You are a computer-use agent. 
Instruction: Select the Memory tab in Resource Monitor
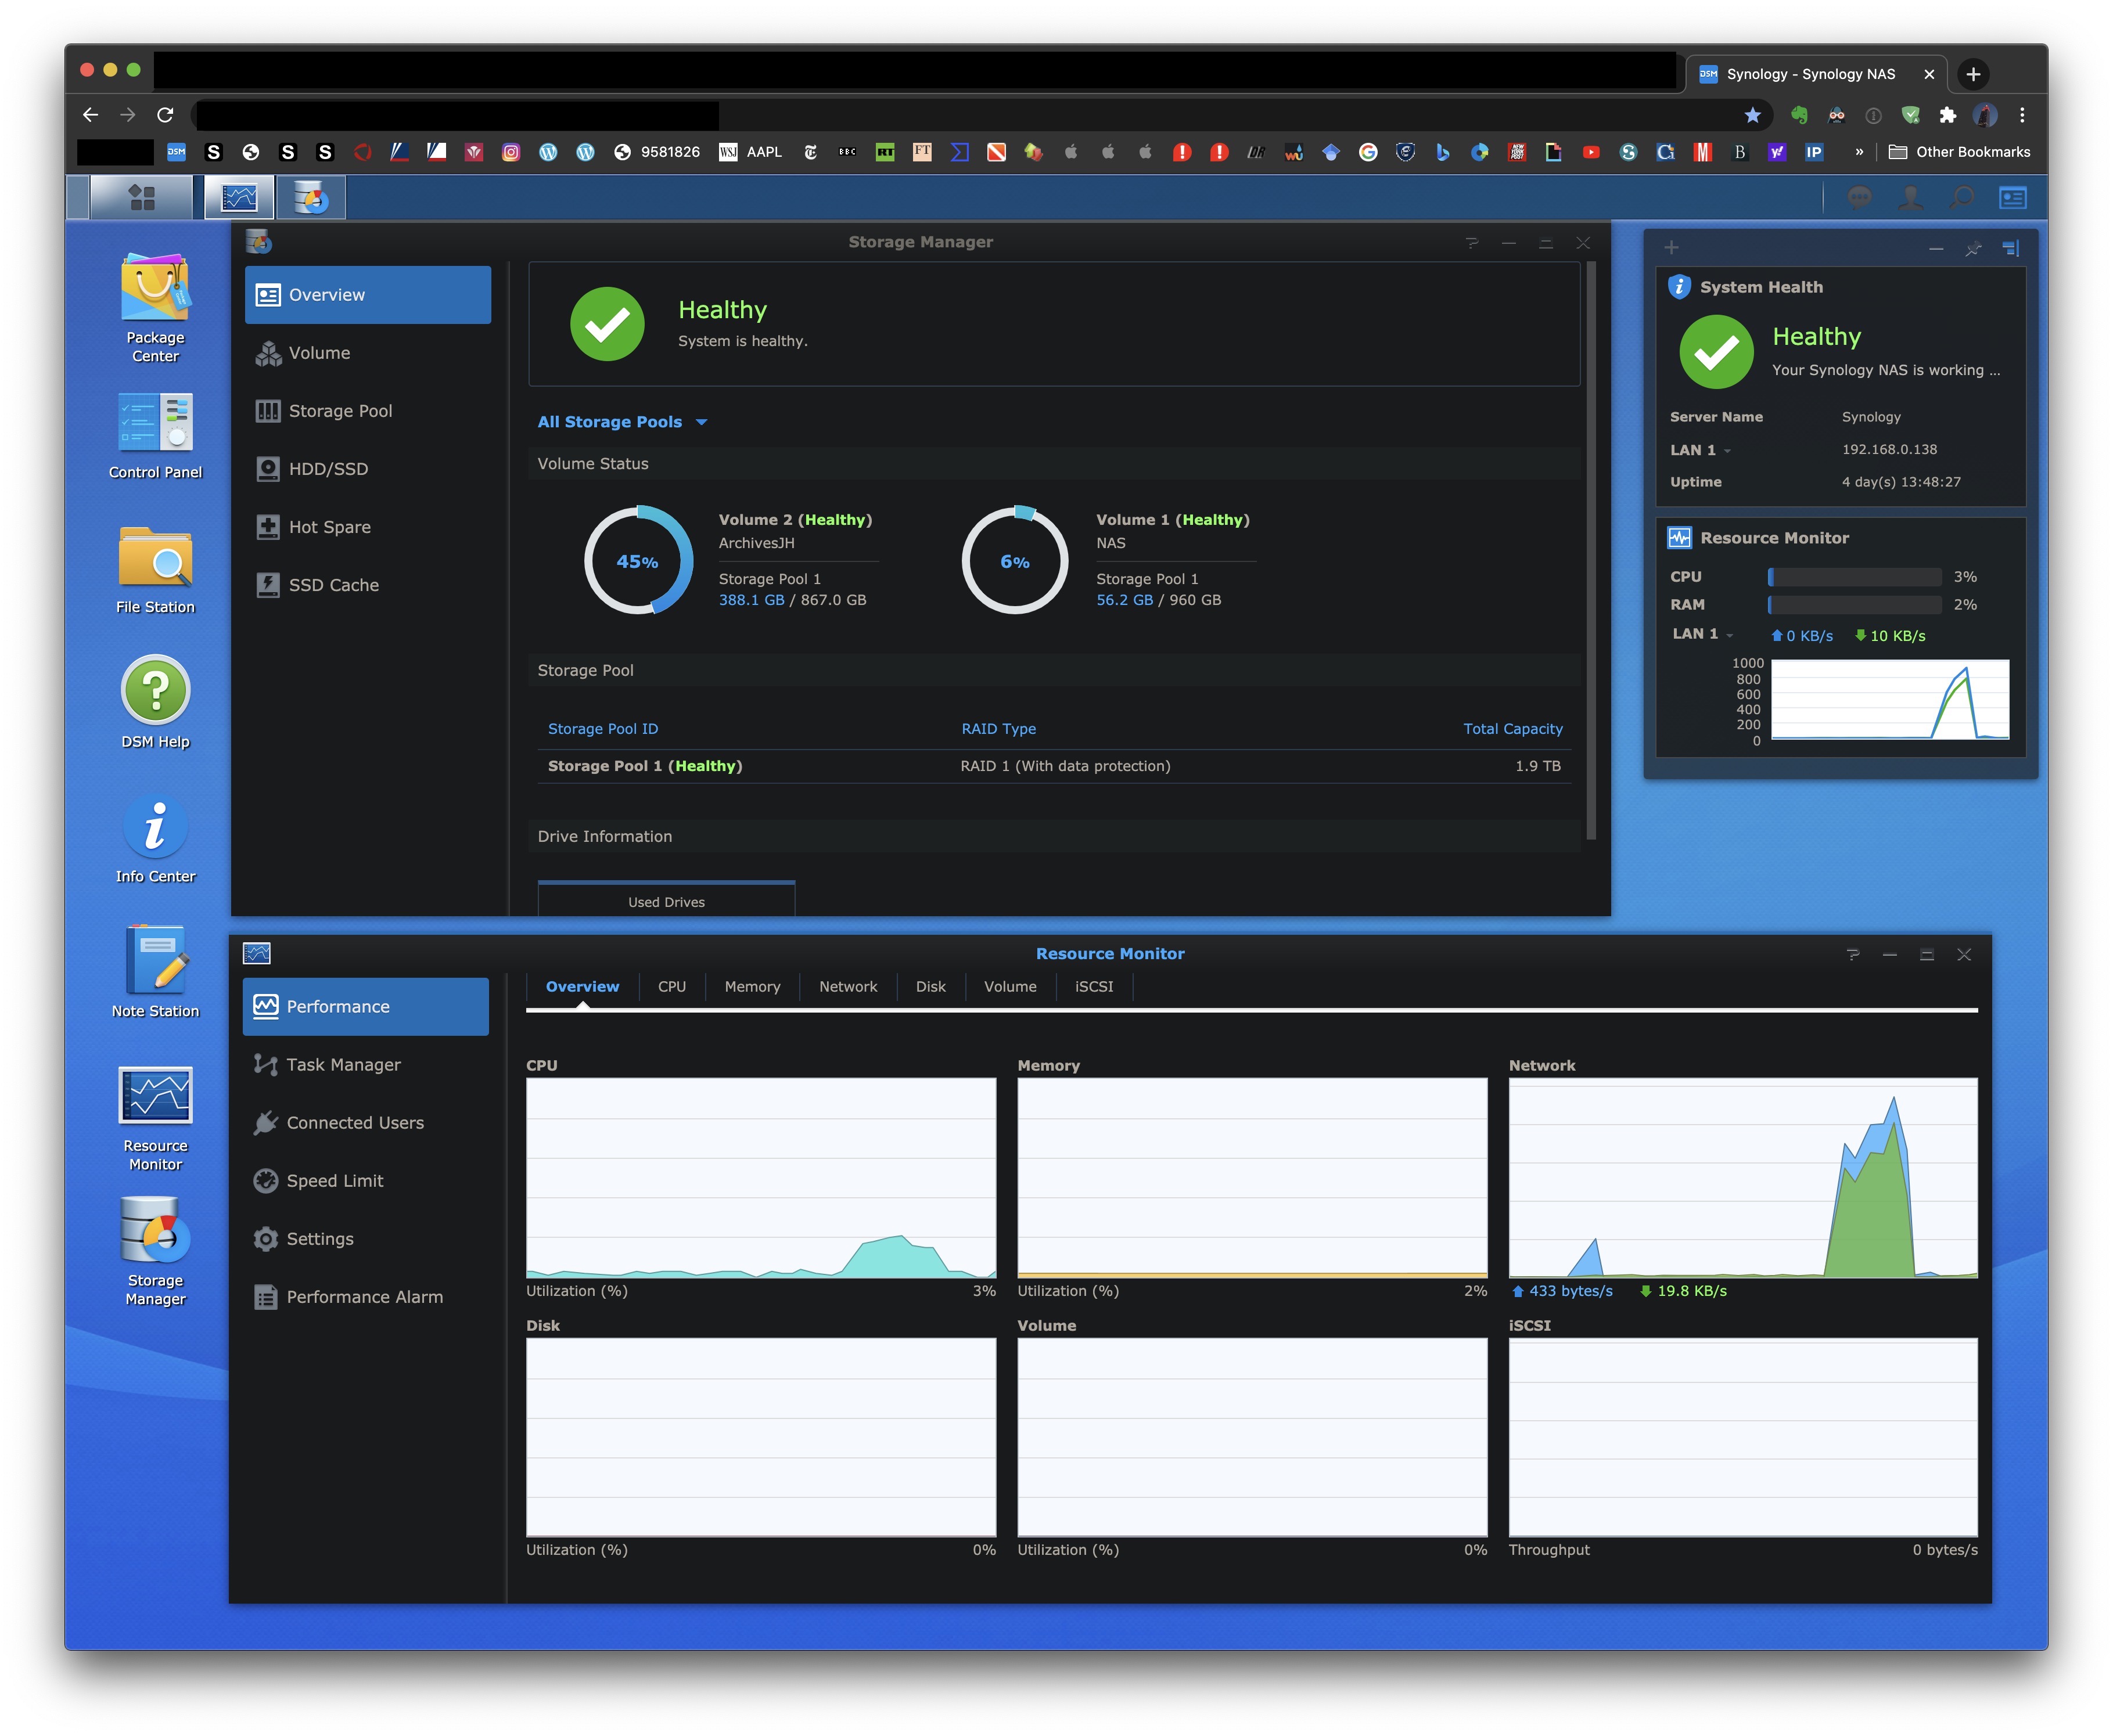coord(752,987)
